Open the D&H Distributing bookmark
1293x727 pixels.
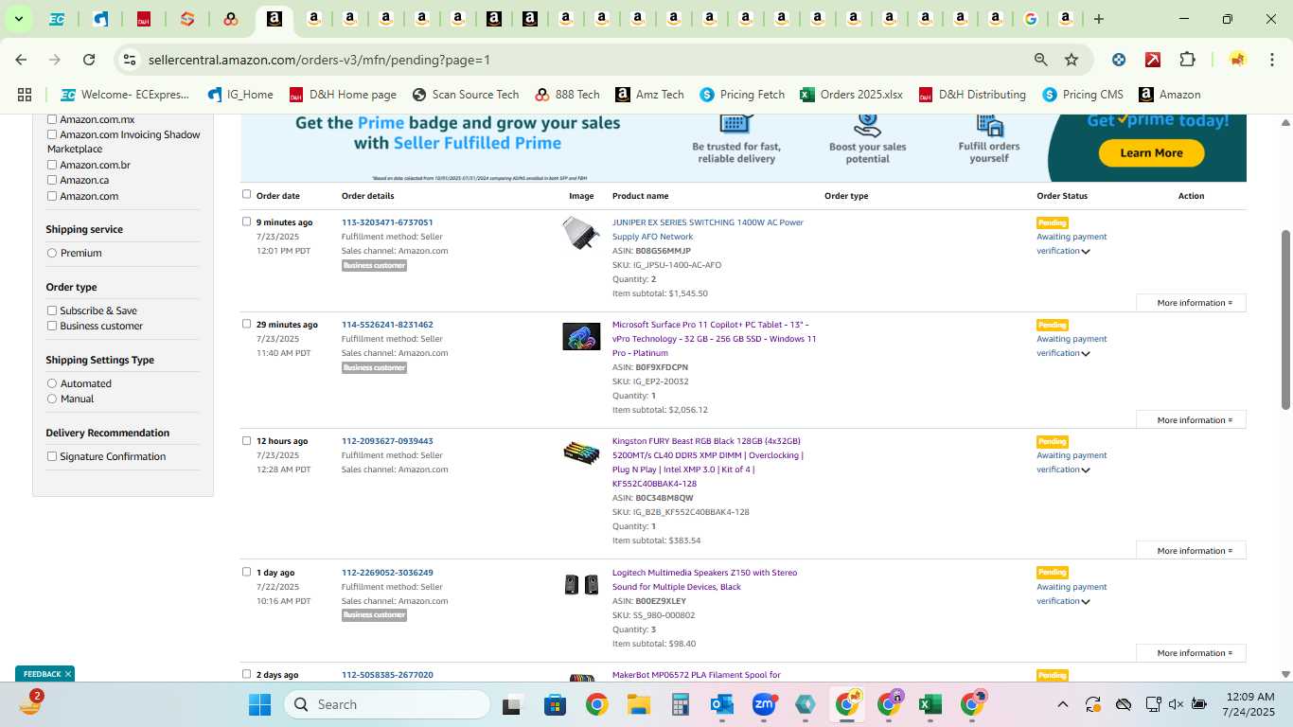point(972,95)
